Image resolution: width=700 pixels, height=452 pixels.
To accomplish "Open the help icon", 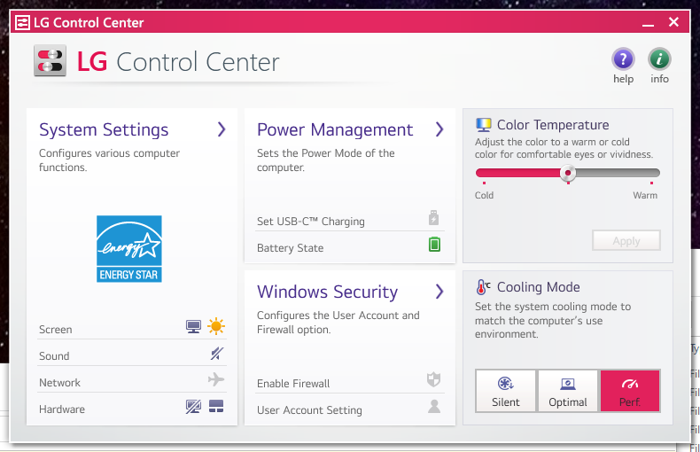I will (623, 59).
